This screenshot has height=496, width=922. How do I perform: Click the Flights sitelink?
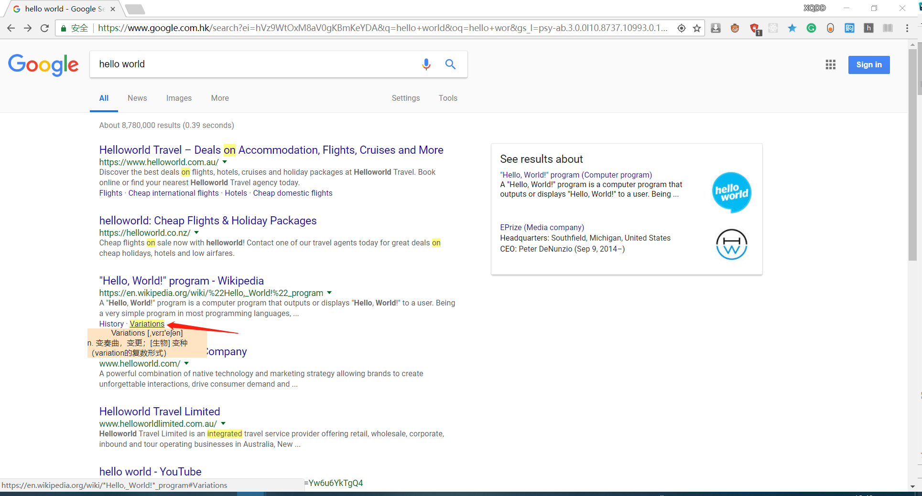click(x=110, y=193)
